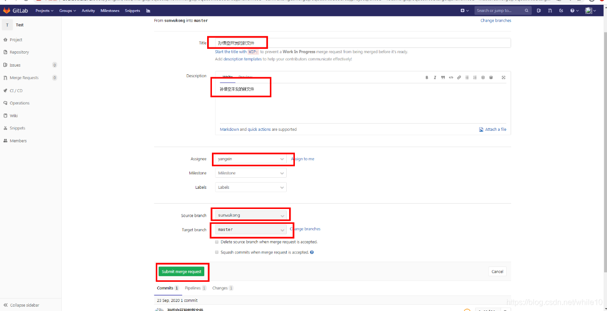
Task: Insert code markup in the description
Action: [451, 77]
